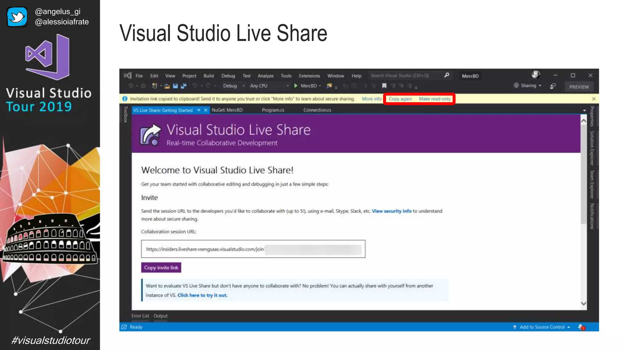The height and width of the screenshot is (350, 623).
Task: Open the Test menu
Action: coord(246,76)
